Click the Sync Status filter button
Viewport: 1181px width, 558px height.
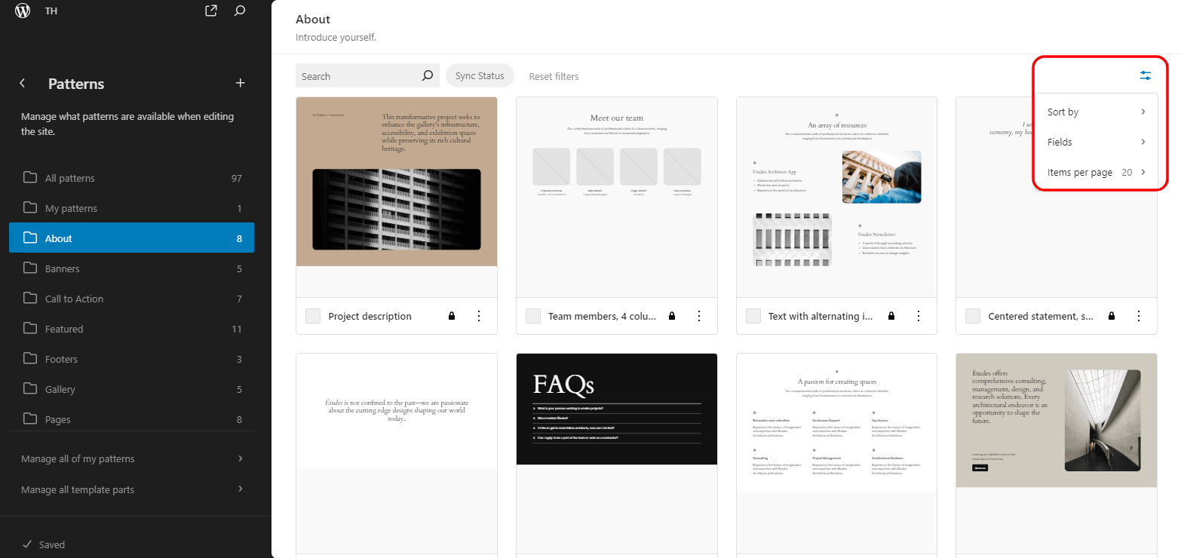(x=480, y=75)
